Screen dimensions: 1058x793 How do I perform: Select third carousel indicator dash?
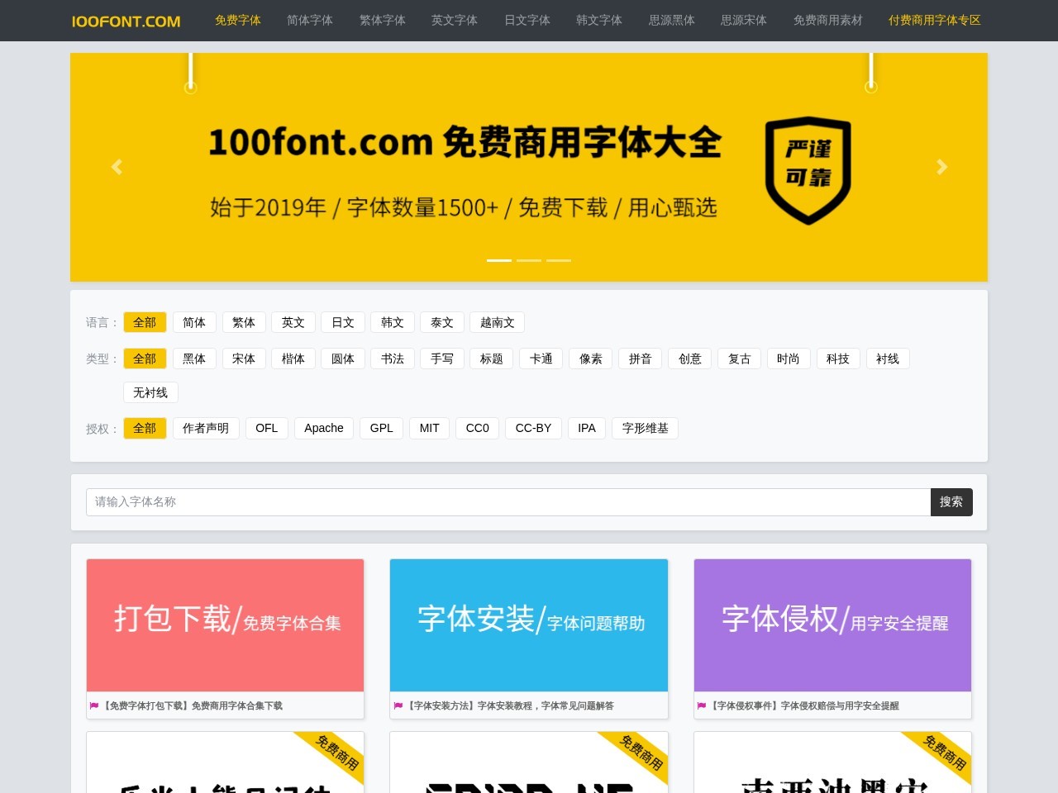559,260
